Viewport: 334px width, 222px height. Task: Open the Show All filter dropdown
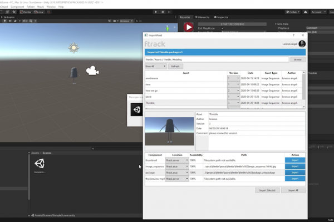155,66
